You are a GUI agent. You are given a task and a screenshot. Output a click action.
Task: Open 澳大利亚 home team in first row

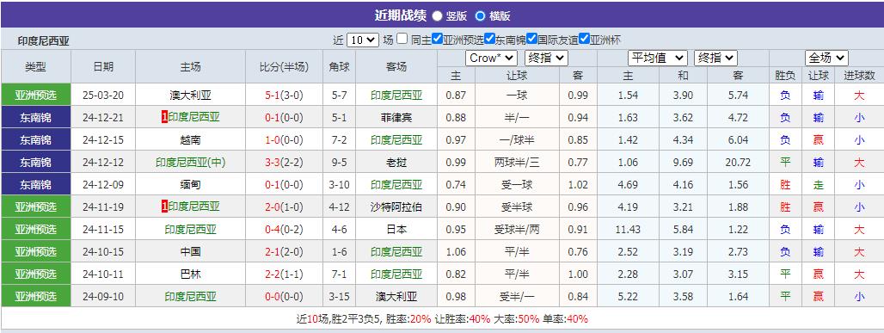click(x=190, y=96)
